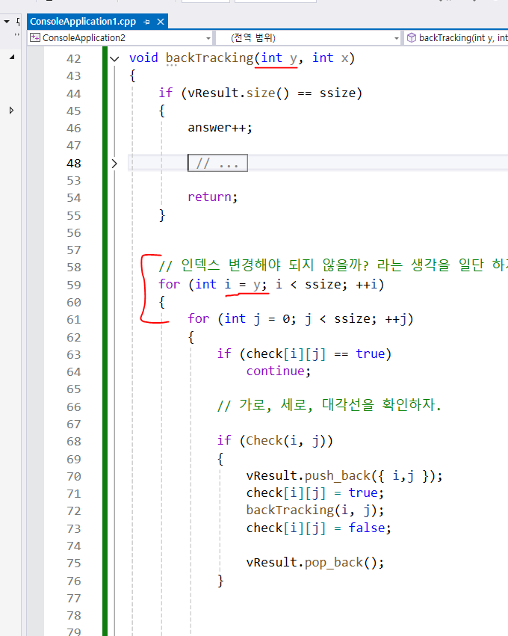This screenshot has width=508, height=636.
Task: Click check[i][j] = true; line
Action: tap(315, 493)
